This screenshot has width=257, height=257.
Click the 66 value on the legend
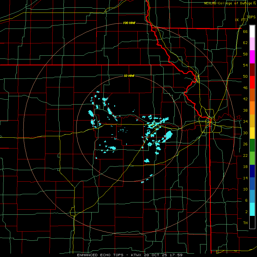[245, 31]
